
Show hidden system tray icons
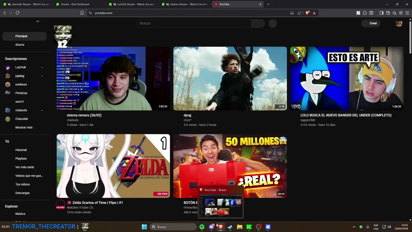(354, 227)
